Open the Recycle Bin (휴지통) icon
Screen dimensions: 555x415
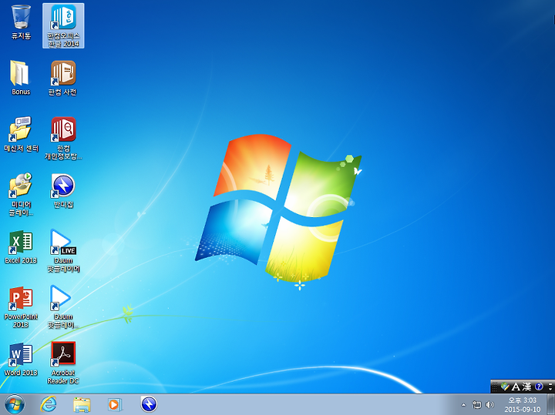[x=21, y=22]
